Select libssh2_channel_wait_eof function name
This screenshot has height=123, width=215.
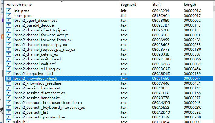pos(34,64)
